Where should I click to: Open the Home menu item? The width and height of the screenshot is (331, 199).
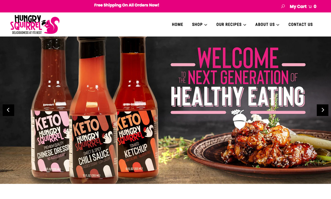coord(177,25)
